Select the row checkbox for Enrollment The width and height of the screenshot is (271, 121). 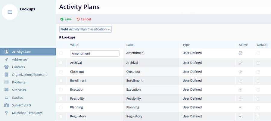(x=61, y=81)
